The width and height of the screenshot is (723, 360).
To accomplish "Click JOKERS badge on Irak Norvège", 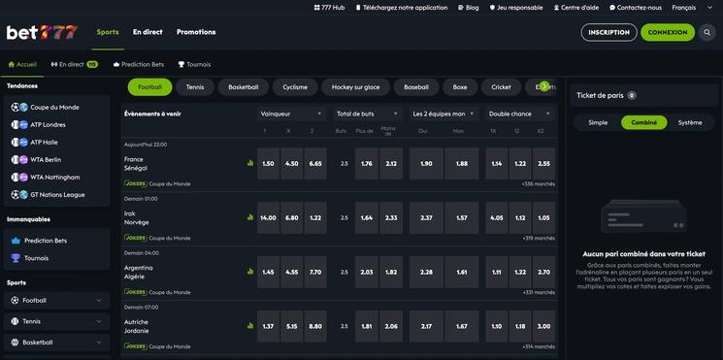I will tap(136, 239).
